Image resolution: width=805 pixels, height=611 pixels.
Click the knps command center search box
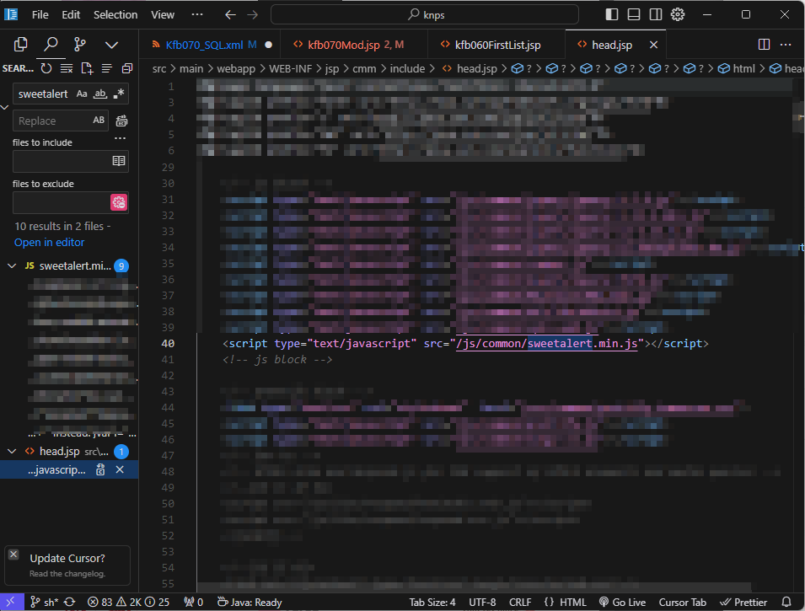point(425,15)
